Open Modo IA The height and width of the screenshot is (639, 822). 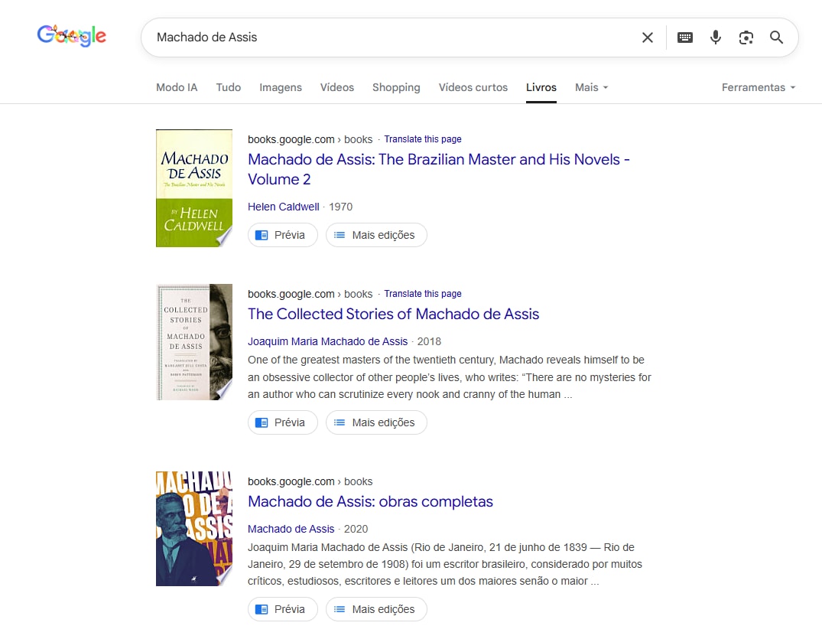pos(176,87)
